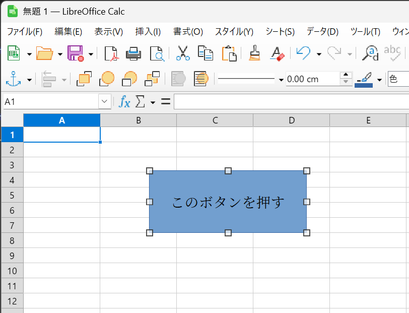
Task: Click the Undo arrow icon
Action: point(303,53)
